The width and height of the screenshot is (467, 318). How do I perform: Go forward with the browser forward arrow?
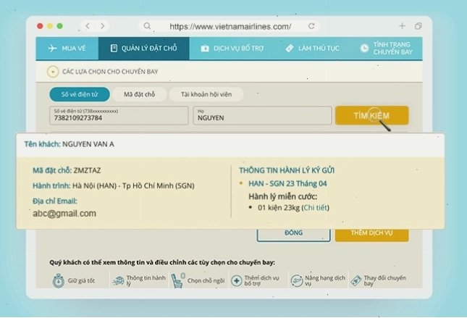(x=103, y=26)
